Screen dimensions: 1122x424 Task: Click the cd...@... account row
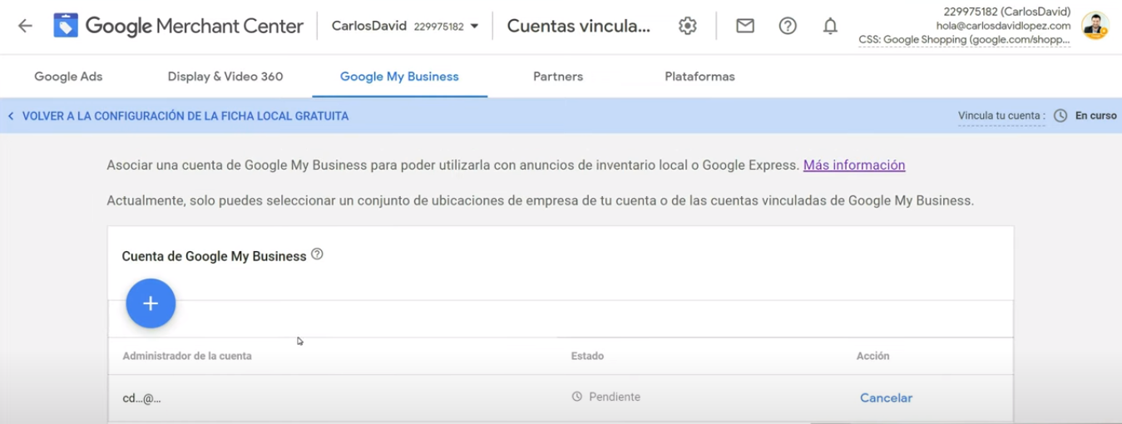pyautogui.click(x=561, y=397)
